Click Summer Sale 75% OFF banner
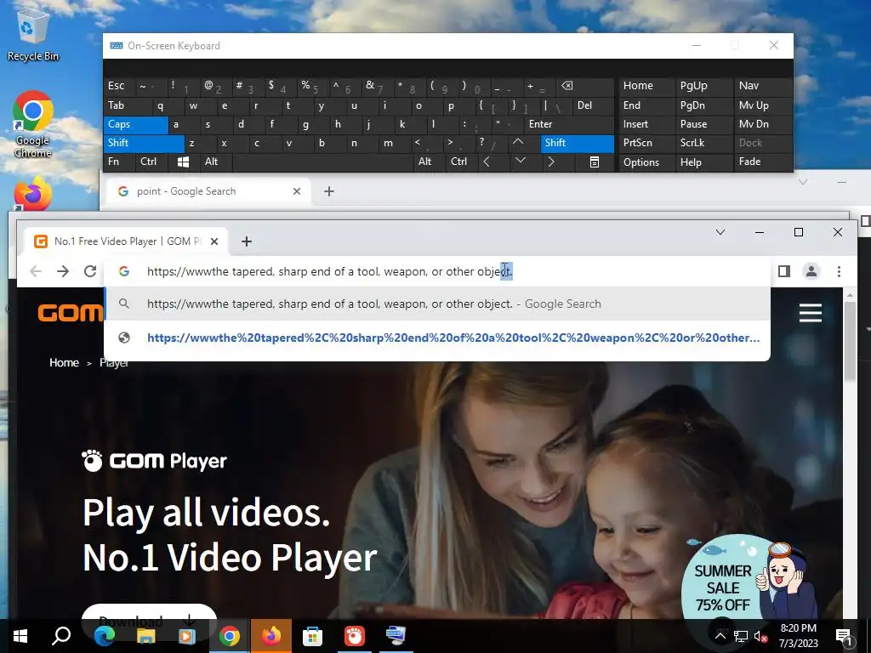Image resolution: width=871 pixels, height=653 pixels. point(749,580)
